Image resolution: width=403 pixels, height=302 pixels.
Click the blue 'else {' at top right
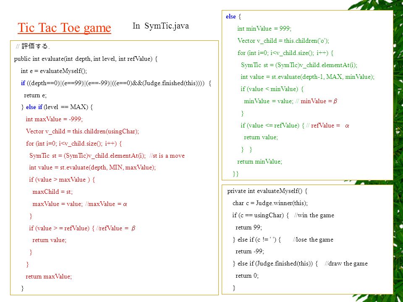[x=233, y=17]
